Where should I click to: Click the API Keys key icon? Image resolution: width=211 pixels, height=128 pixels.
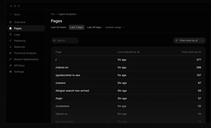click(11, 66)
